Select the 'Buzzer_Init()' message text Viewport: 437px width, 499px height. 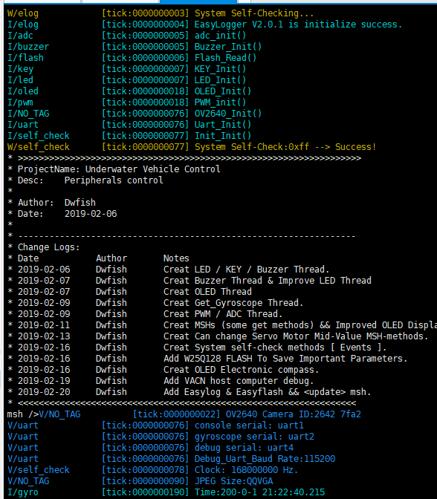tap(228, 47)
